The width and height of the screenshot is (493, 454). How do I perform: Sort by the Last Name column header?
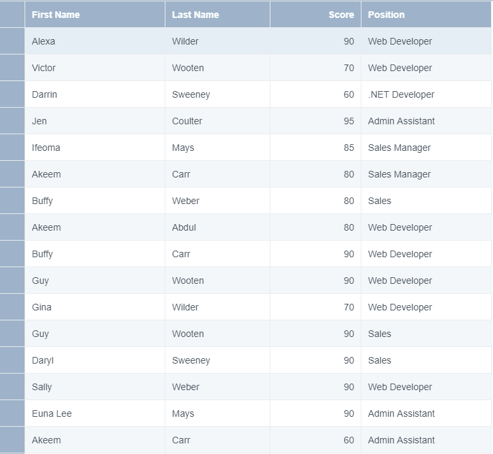pos(217,15)
